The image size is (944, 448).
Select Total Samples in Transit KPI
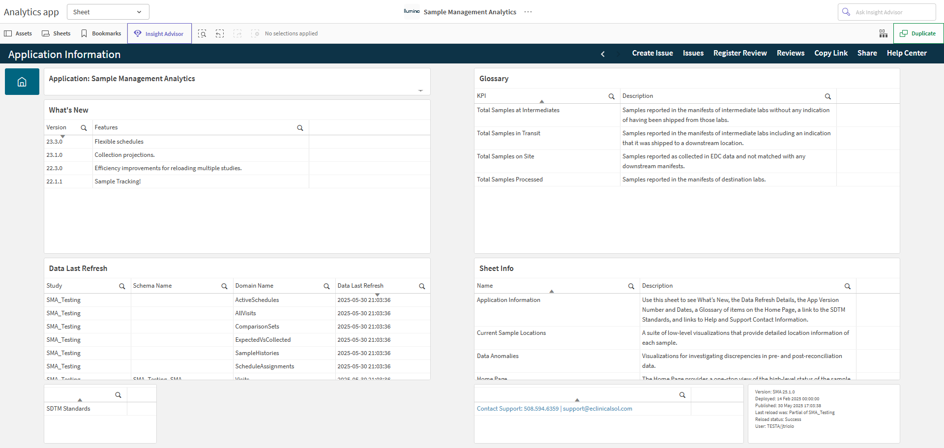coord(508,133)
